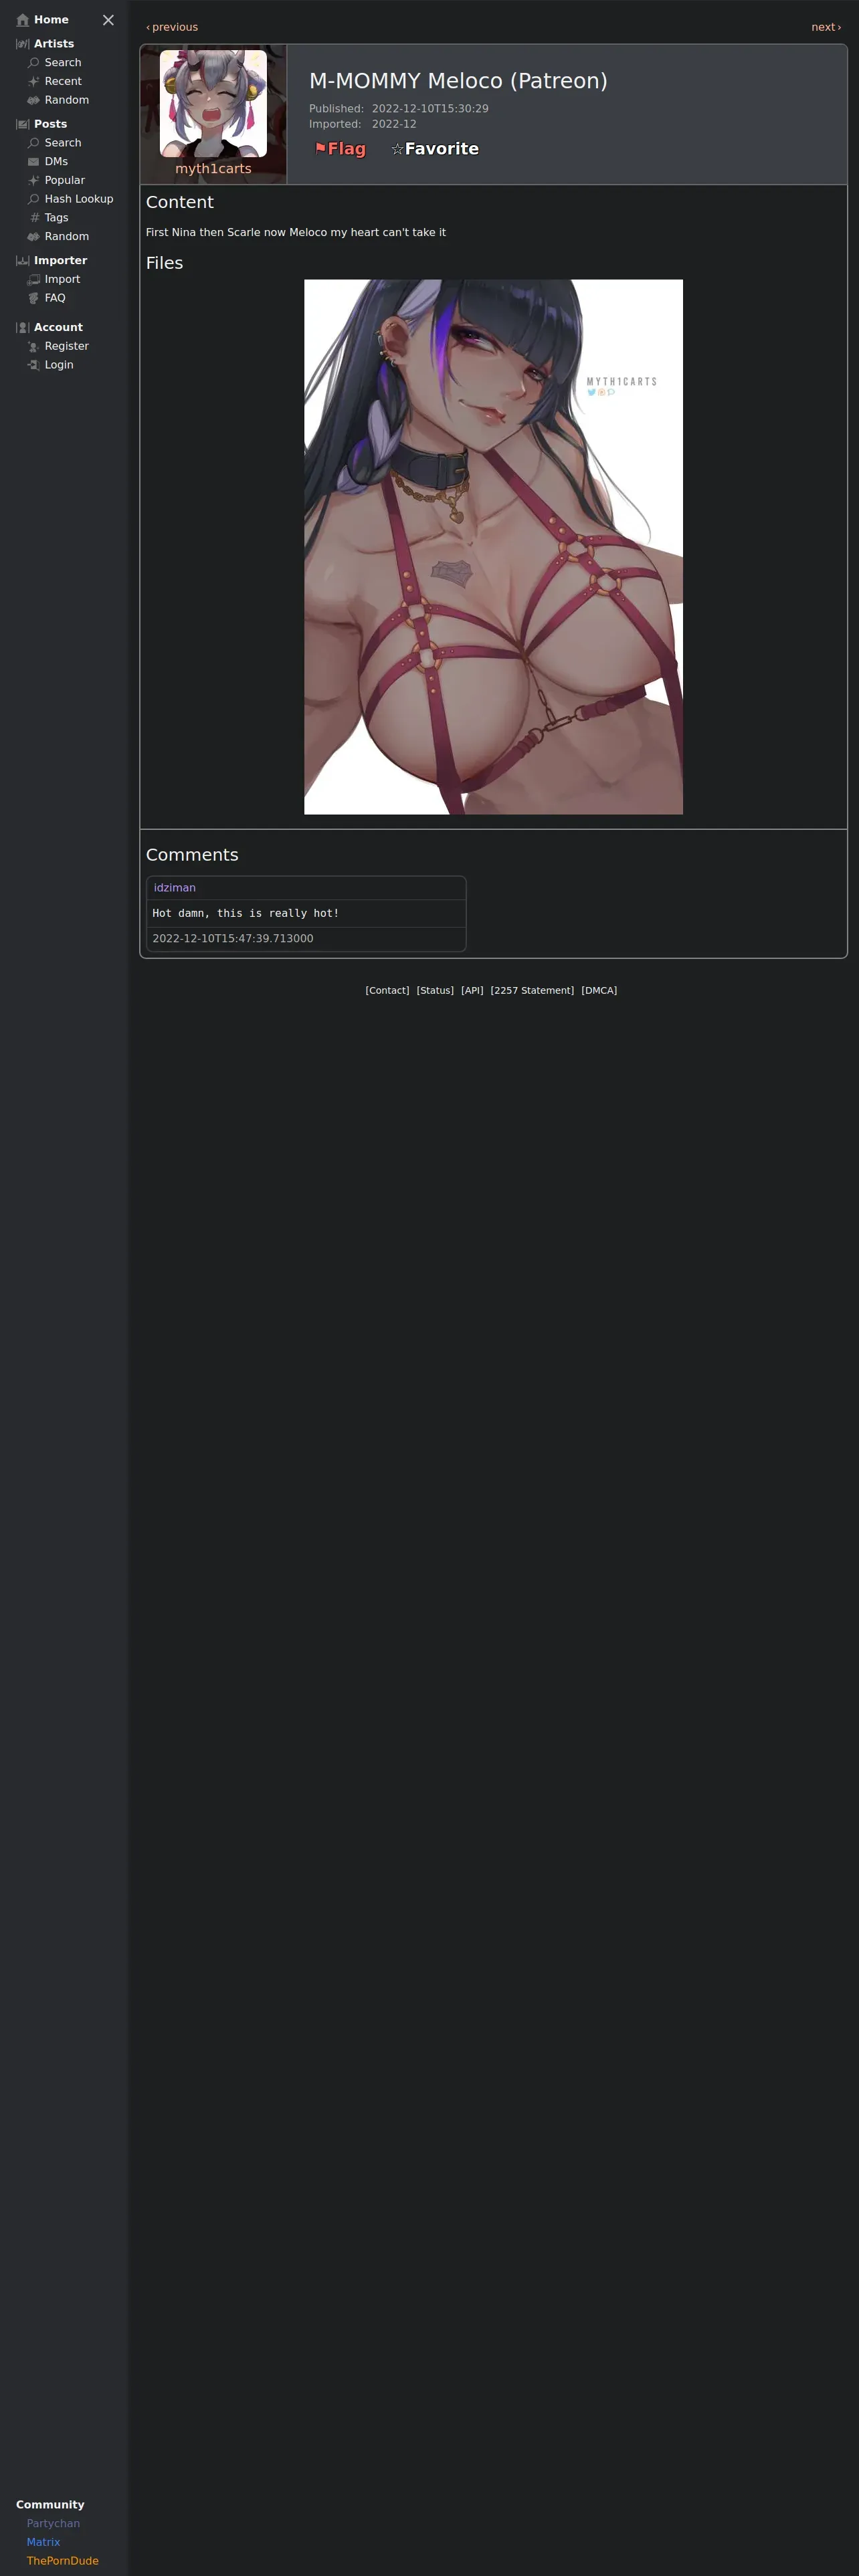The height and width of the screenshot is (2576, 859).
Task: Open the DMCA footer link
Action: coord(599,991)
